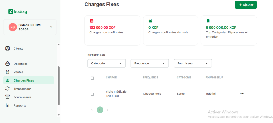The image size is (273, 123).
Task: Open the three-dot menu for visite médicale
Action: click(242, 94)
